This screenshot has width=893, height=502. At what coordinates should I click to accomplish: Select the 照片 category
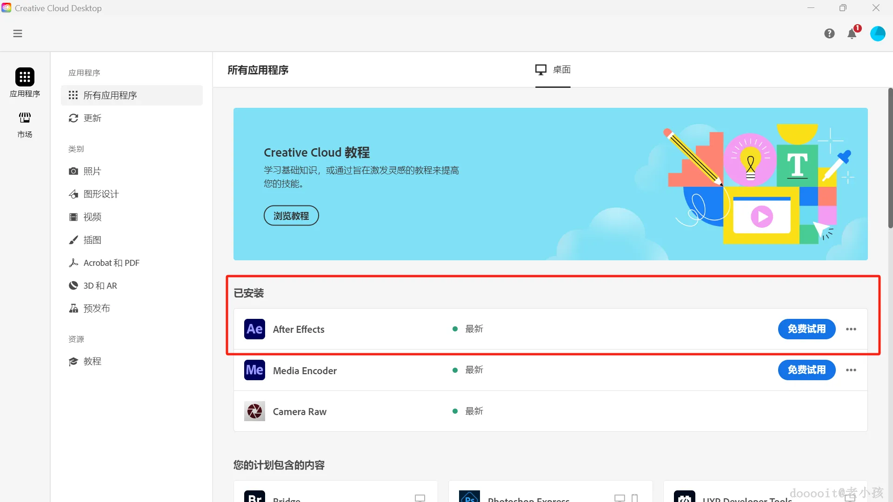[93, 171]
